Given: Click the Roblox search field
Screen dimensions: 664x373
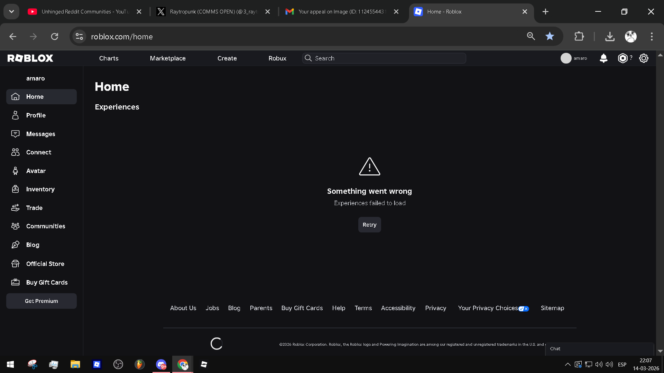Looking at the screenshot, I should coord(384,58).
